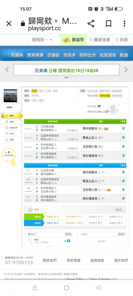Click orange badge beside 德州遊騎兵 讓分
The width and height of the screenshot is (133, 296).
tap(106, 129)
